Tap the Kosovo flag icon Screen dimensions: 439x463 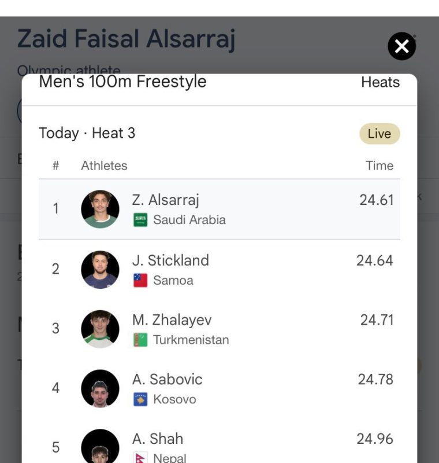click(x=140, y=399)
